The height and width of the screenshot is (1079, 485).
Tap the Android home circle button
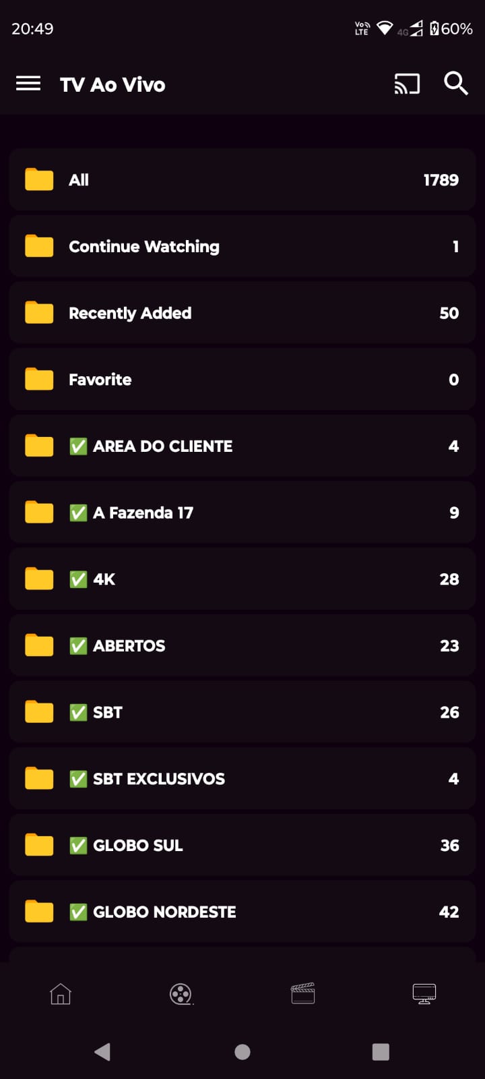243,1052
